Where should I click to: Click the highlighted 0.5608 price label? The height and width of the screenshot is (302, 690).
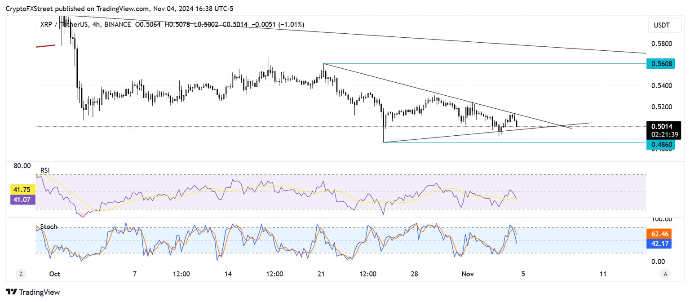click(x=660, y=64)
